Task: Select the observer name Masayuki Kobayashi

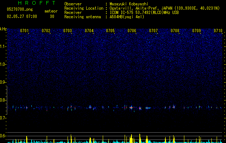Action: tap(129, 4)
